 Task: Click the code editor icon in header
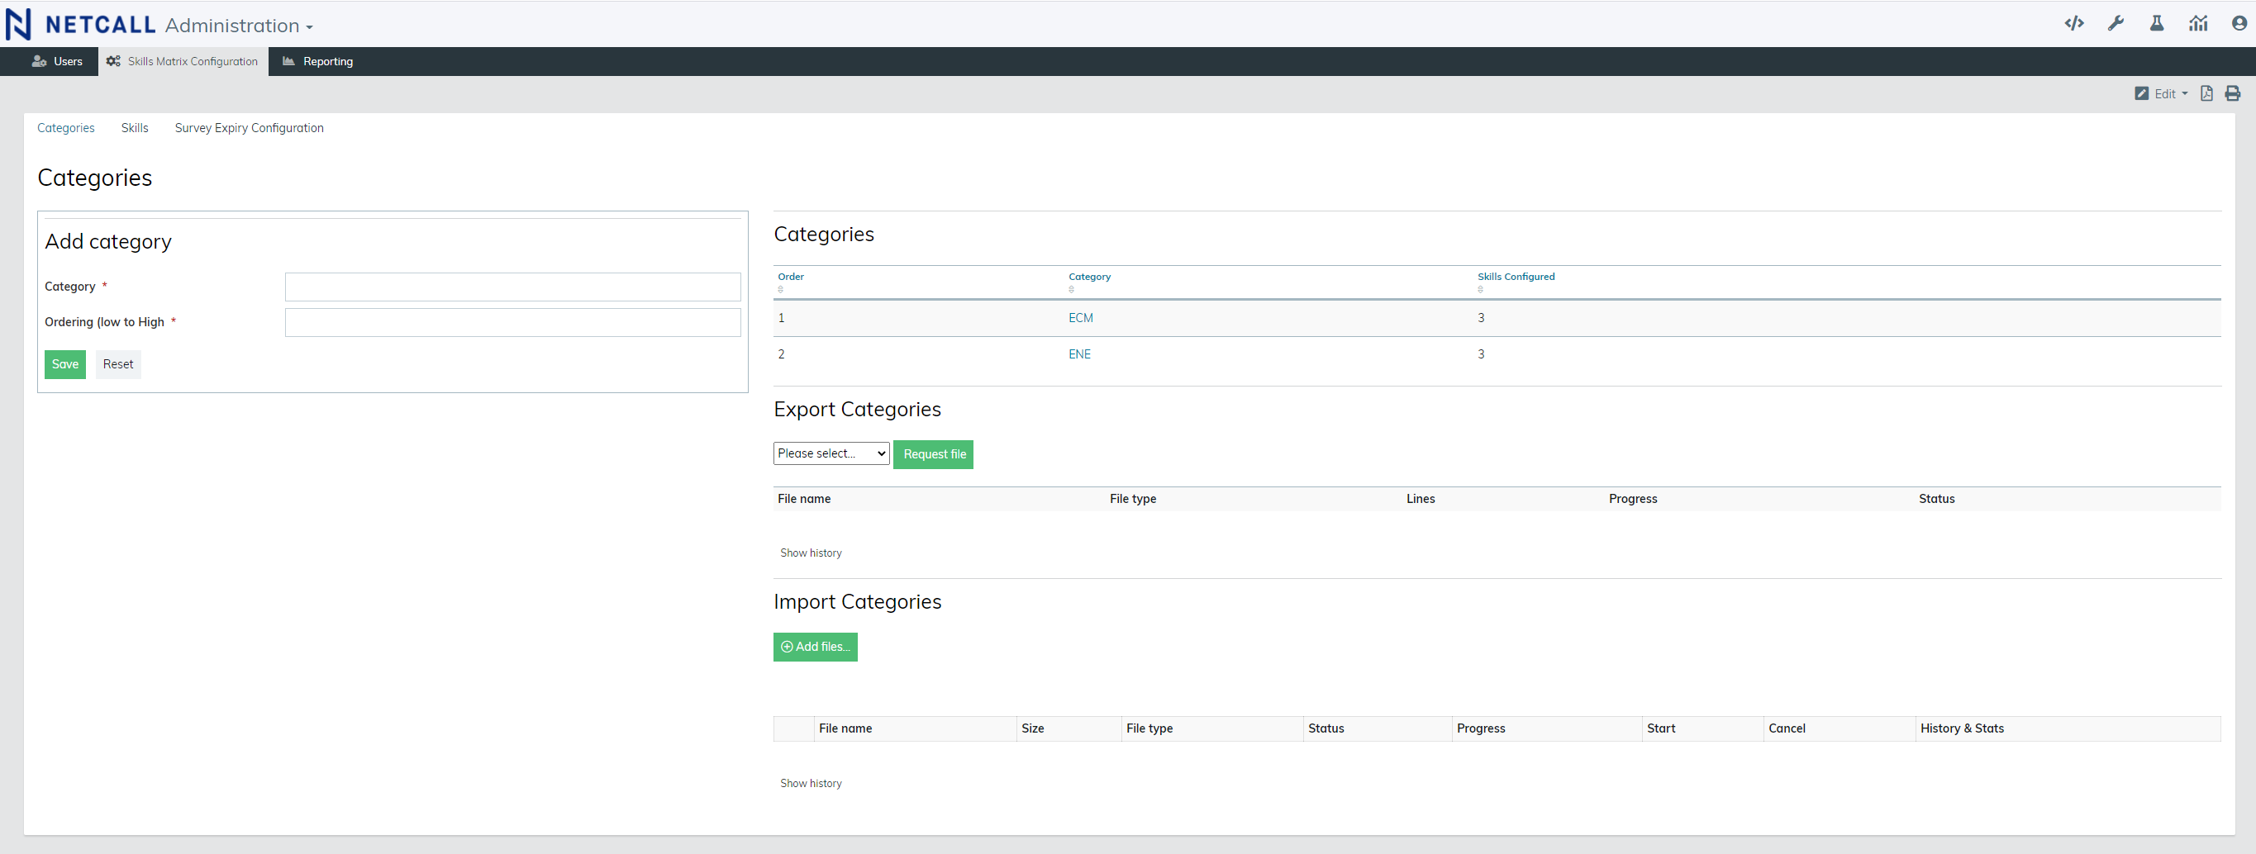[x=2073, y=24]
